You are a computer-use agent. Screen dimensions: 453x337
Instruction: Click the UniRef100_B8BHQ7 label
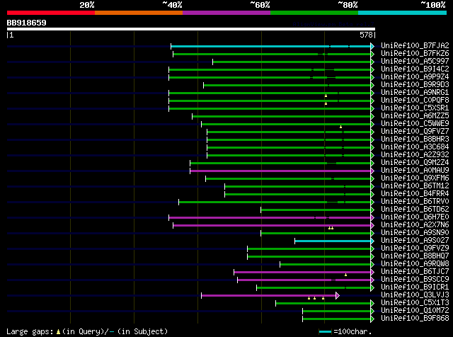click(415, 256)
